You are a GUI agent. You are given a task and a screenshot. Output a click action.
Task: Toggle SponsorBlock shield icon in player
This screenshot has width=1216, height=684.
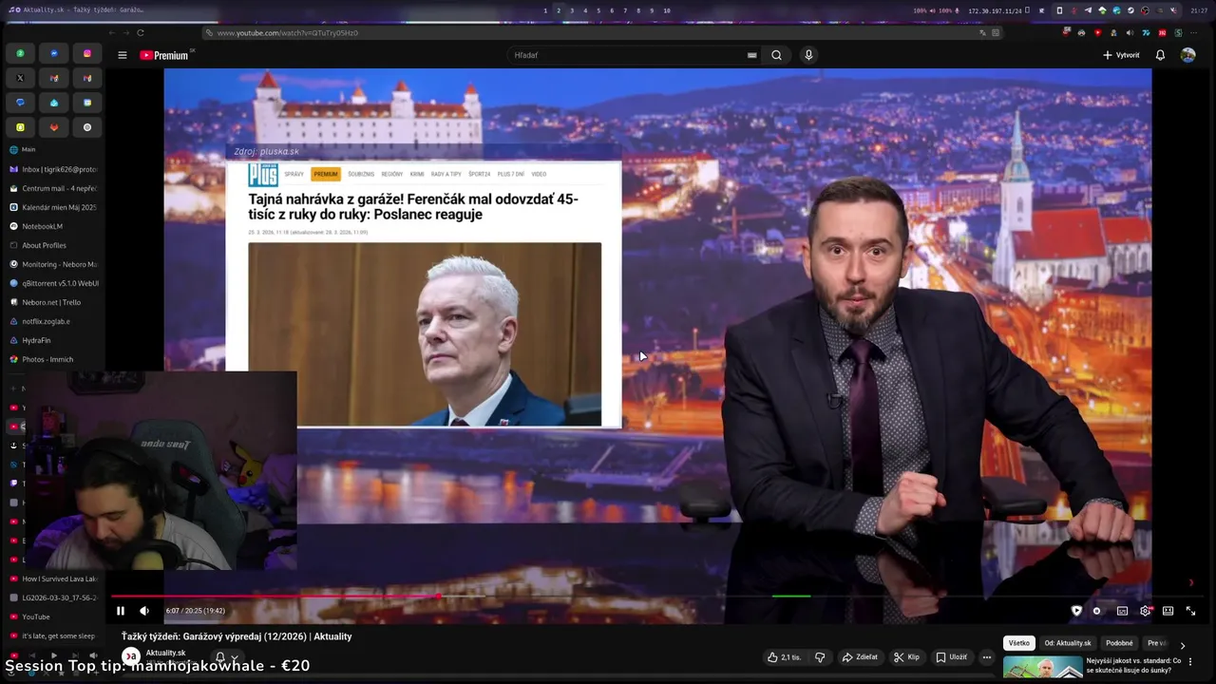click(1076, 611)
